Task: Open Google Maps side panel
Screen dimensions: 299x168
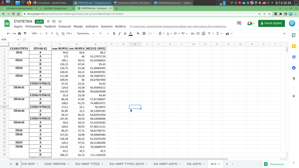Action: coord(294,79)
